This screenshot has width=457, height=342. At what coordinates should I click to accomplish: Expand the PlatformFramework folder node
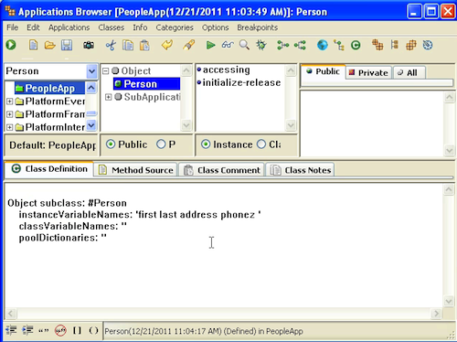[9, 114]
